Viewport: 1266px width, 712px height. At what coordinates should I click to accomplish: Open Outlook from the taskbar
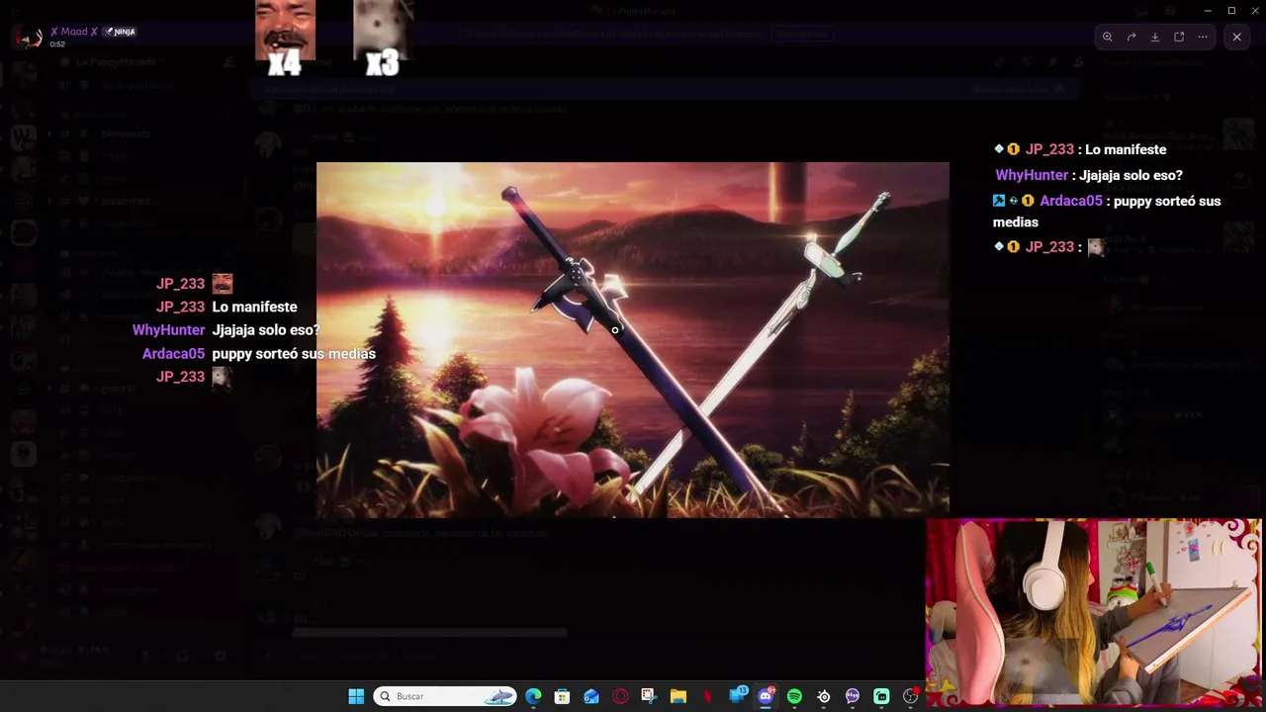591,696
